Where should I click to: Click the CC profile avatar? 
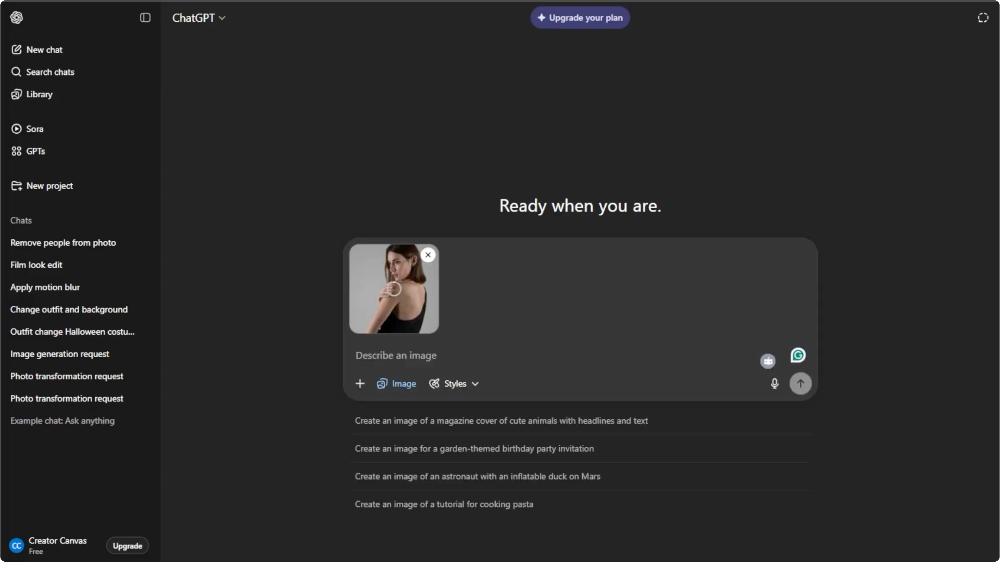(x=16, y=546)
